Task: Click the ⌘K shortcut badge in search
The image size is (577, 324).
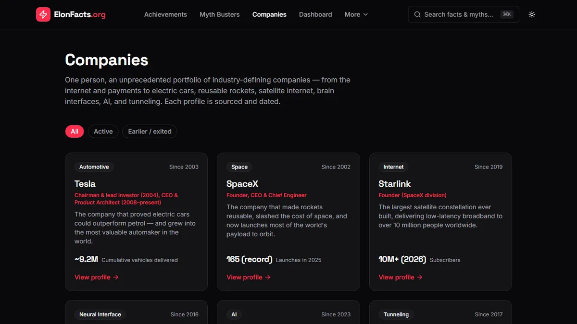Action: (x=507, y=14)
